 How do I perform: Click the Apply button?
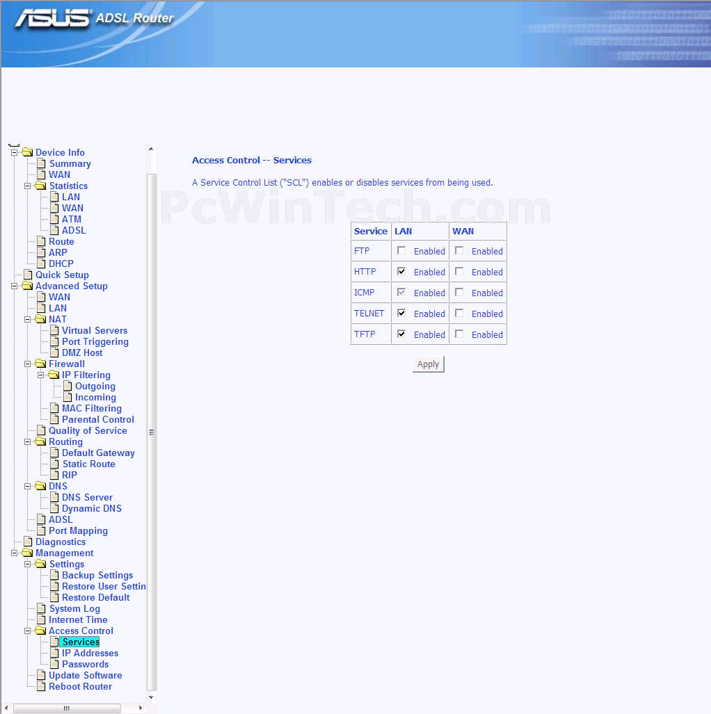coord(428,364)
